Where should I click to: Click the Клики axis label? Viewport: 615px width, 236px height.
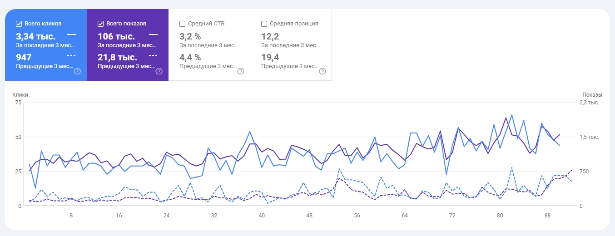click(20, 95)
